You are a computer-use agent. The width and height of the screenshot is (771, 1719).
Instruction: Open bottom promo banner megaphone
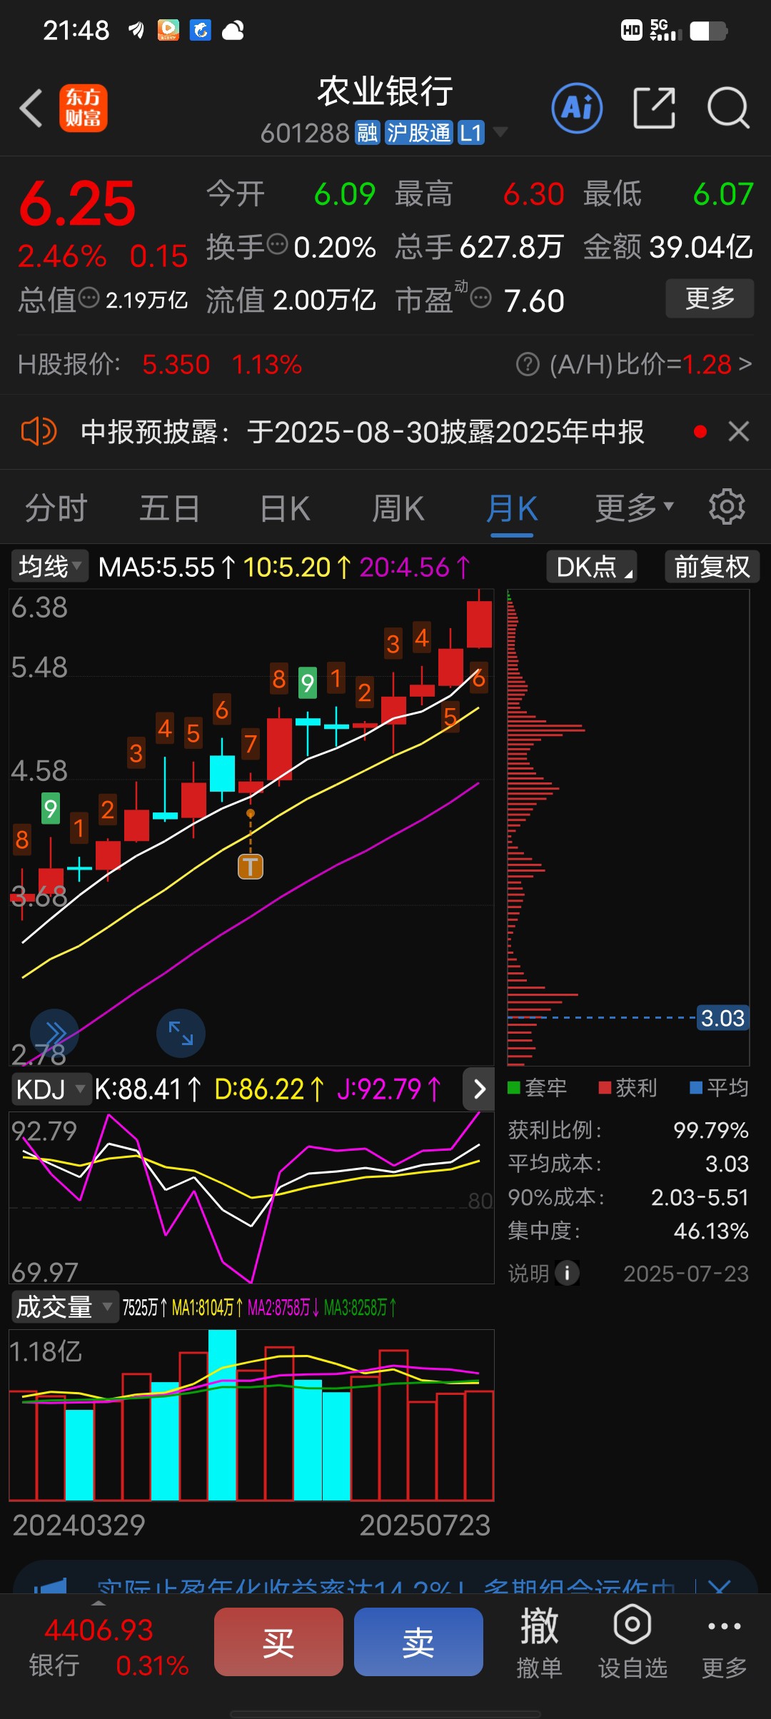click(x=51, y=1586)
